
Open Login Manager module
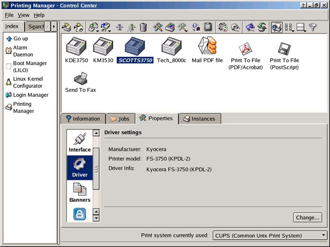click(27, 95)
